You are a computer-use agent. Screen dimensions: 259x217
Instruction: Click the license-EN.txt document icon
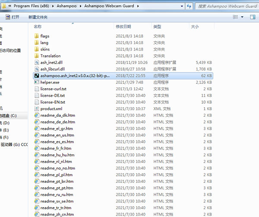(x=37, y=102)
